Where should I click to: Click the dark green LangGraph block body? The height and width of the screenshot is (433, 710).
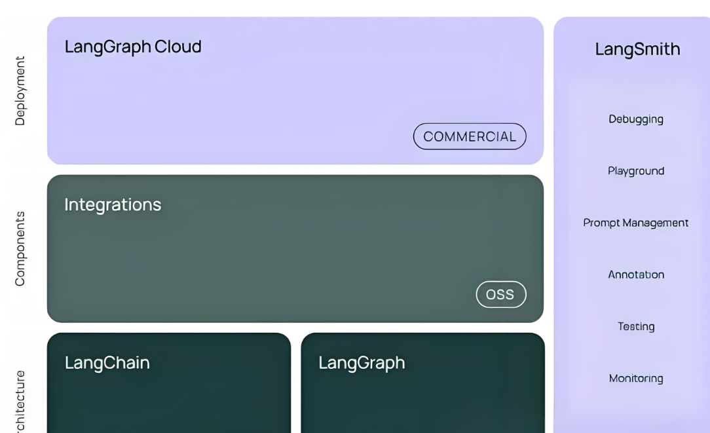[422, 403]
